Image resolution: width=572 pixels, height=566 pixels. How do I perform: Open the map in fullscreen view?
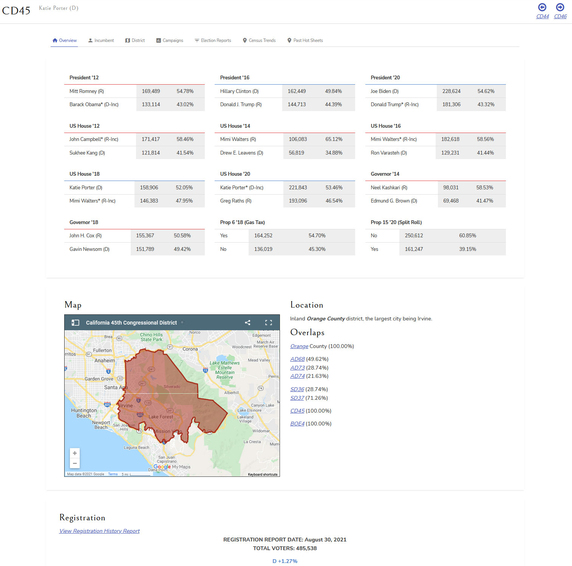[x=268, y=323]
